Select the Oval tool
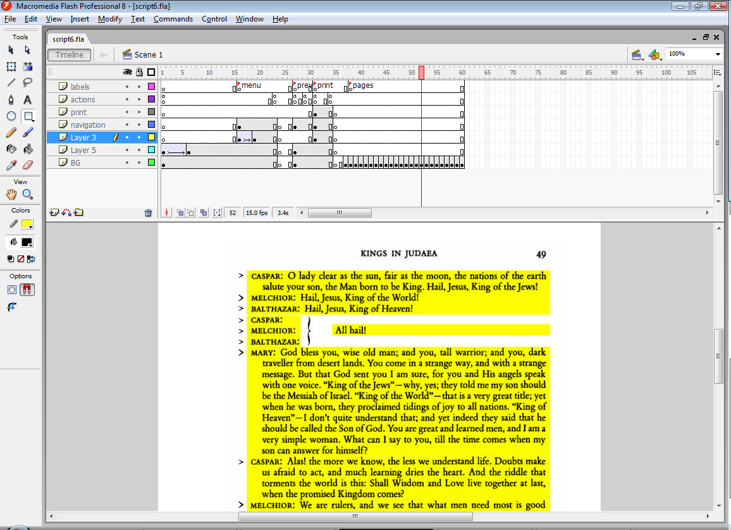 click(x=11, y=116)
